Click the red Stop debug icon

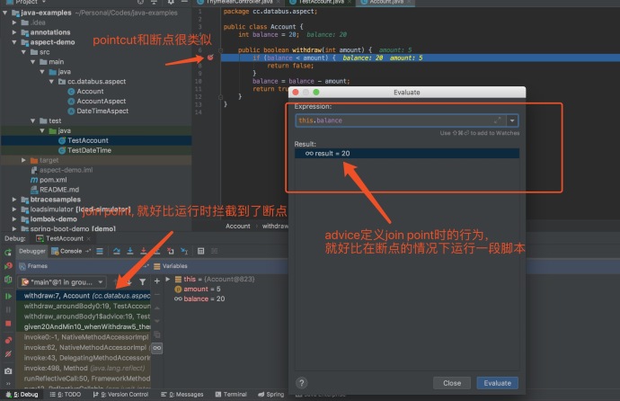8,324
